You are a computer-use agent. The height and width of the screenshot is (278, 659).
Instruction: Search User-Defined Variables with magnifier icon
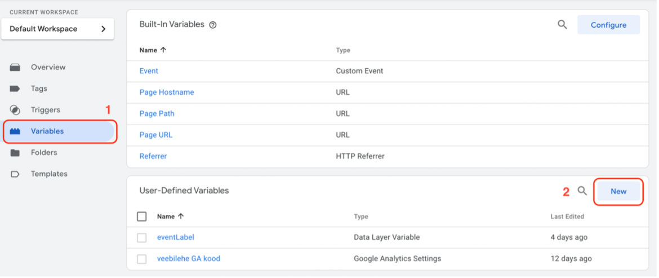pos(582,191)
